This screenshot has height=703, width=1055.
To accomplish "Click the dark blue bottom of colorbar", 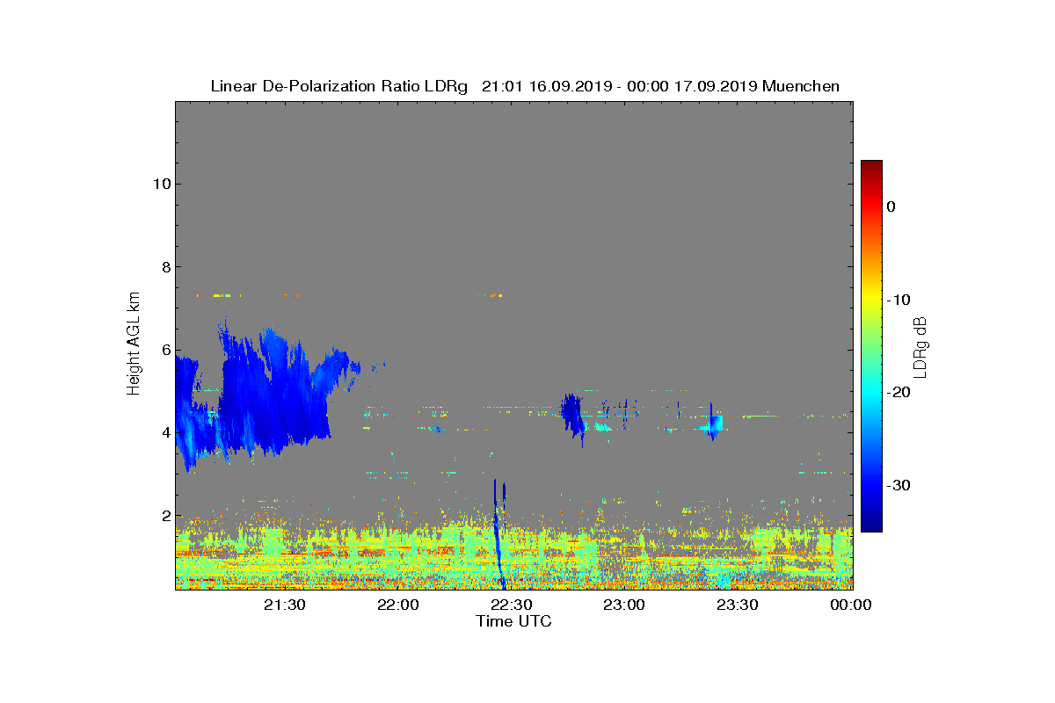I will 871,526.
